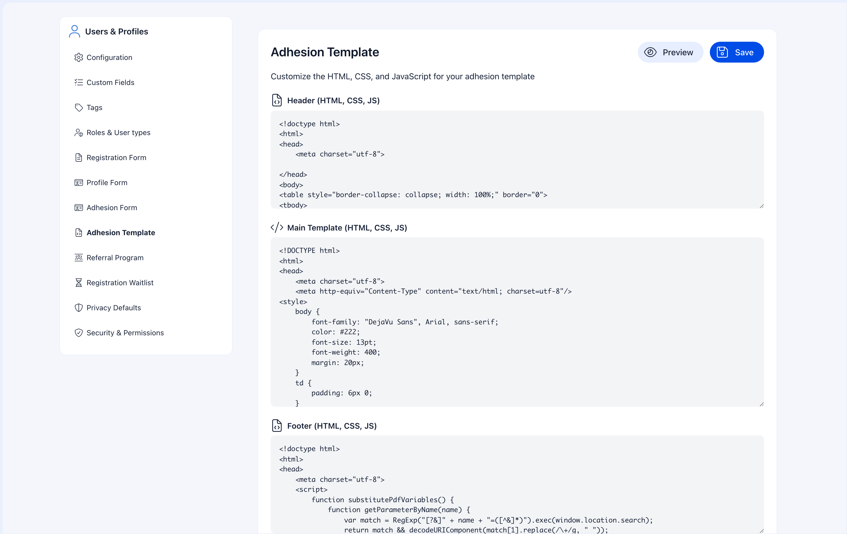
Task: Click the Main Template code brackets icon
Action: (277, 227)
